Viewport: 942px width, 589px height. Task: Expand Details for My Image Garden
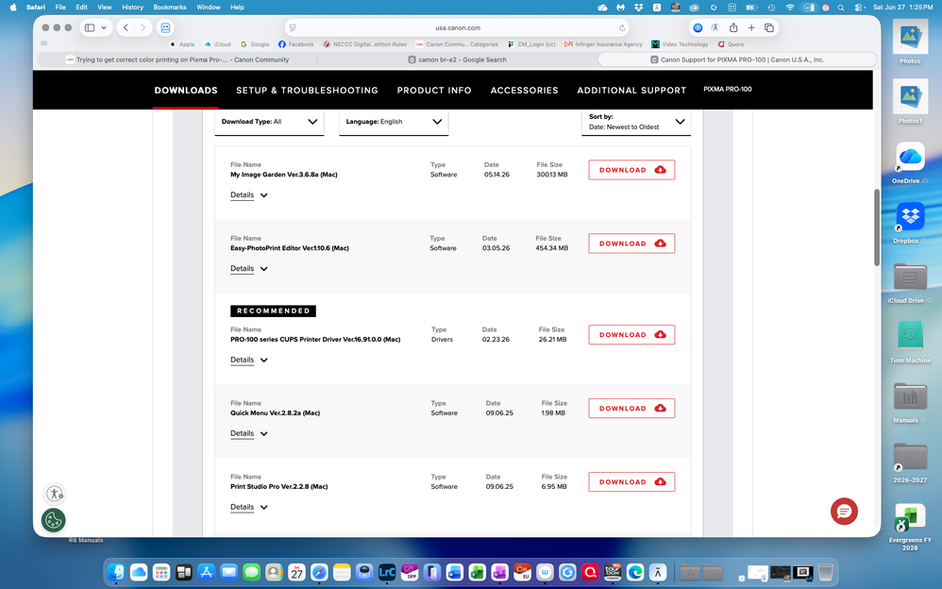249,194
